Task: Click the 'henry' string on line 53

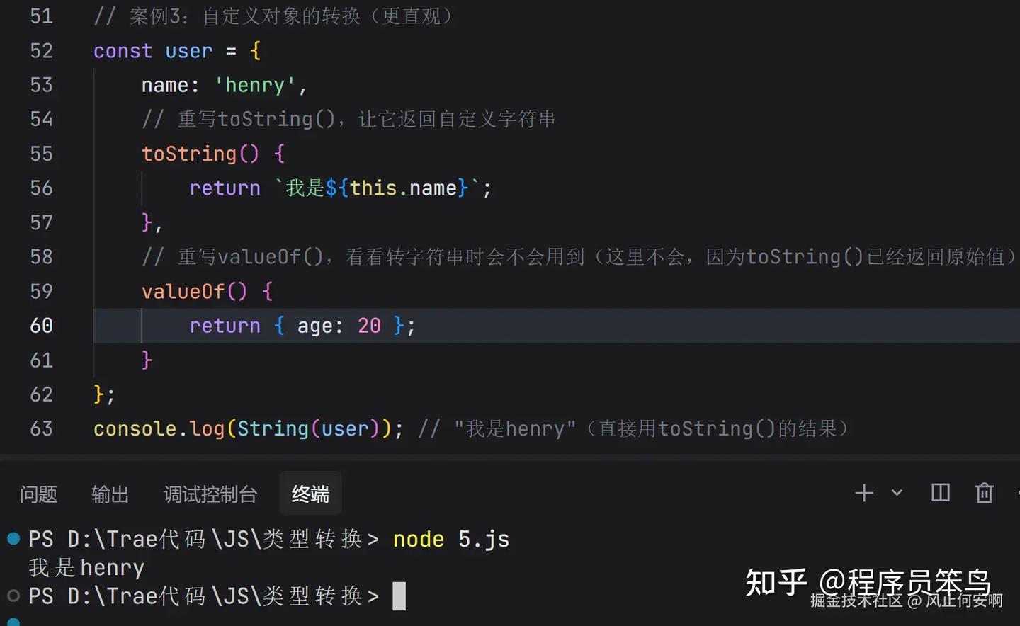Action: pos(255,86)
